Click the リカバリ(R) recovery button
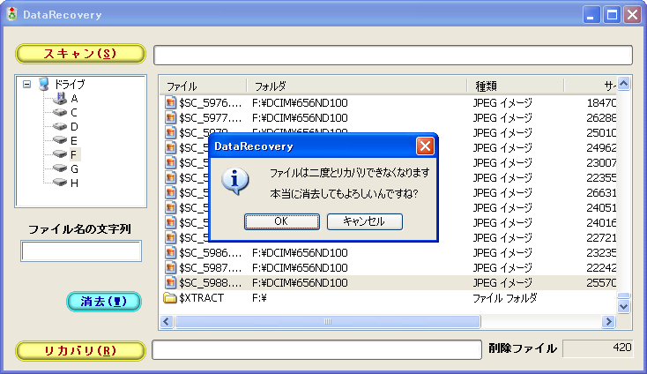The image size is (647, 374). pos(80,350)
